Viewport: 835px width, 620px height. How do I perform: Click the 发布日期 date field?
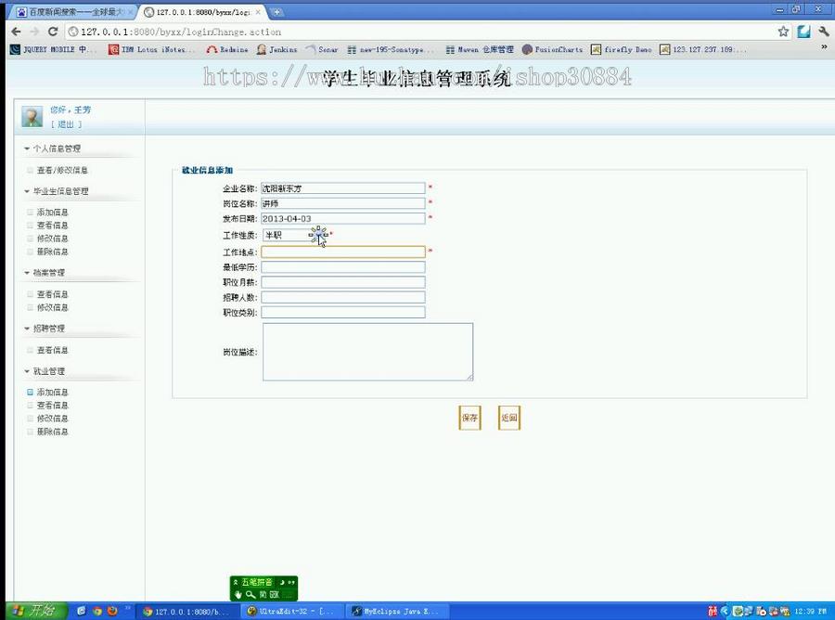[x=343, y=218]
